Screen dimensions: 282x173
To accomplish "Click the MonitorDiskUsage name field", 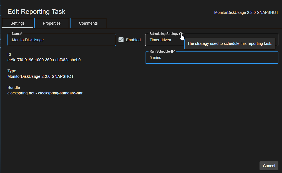I will [62, 40].
